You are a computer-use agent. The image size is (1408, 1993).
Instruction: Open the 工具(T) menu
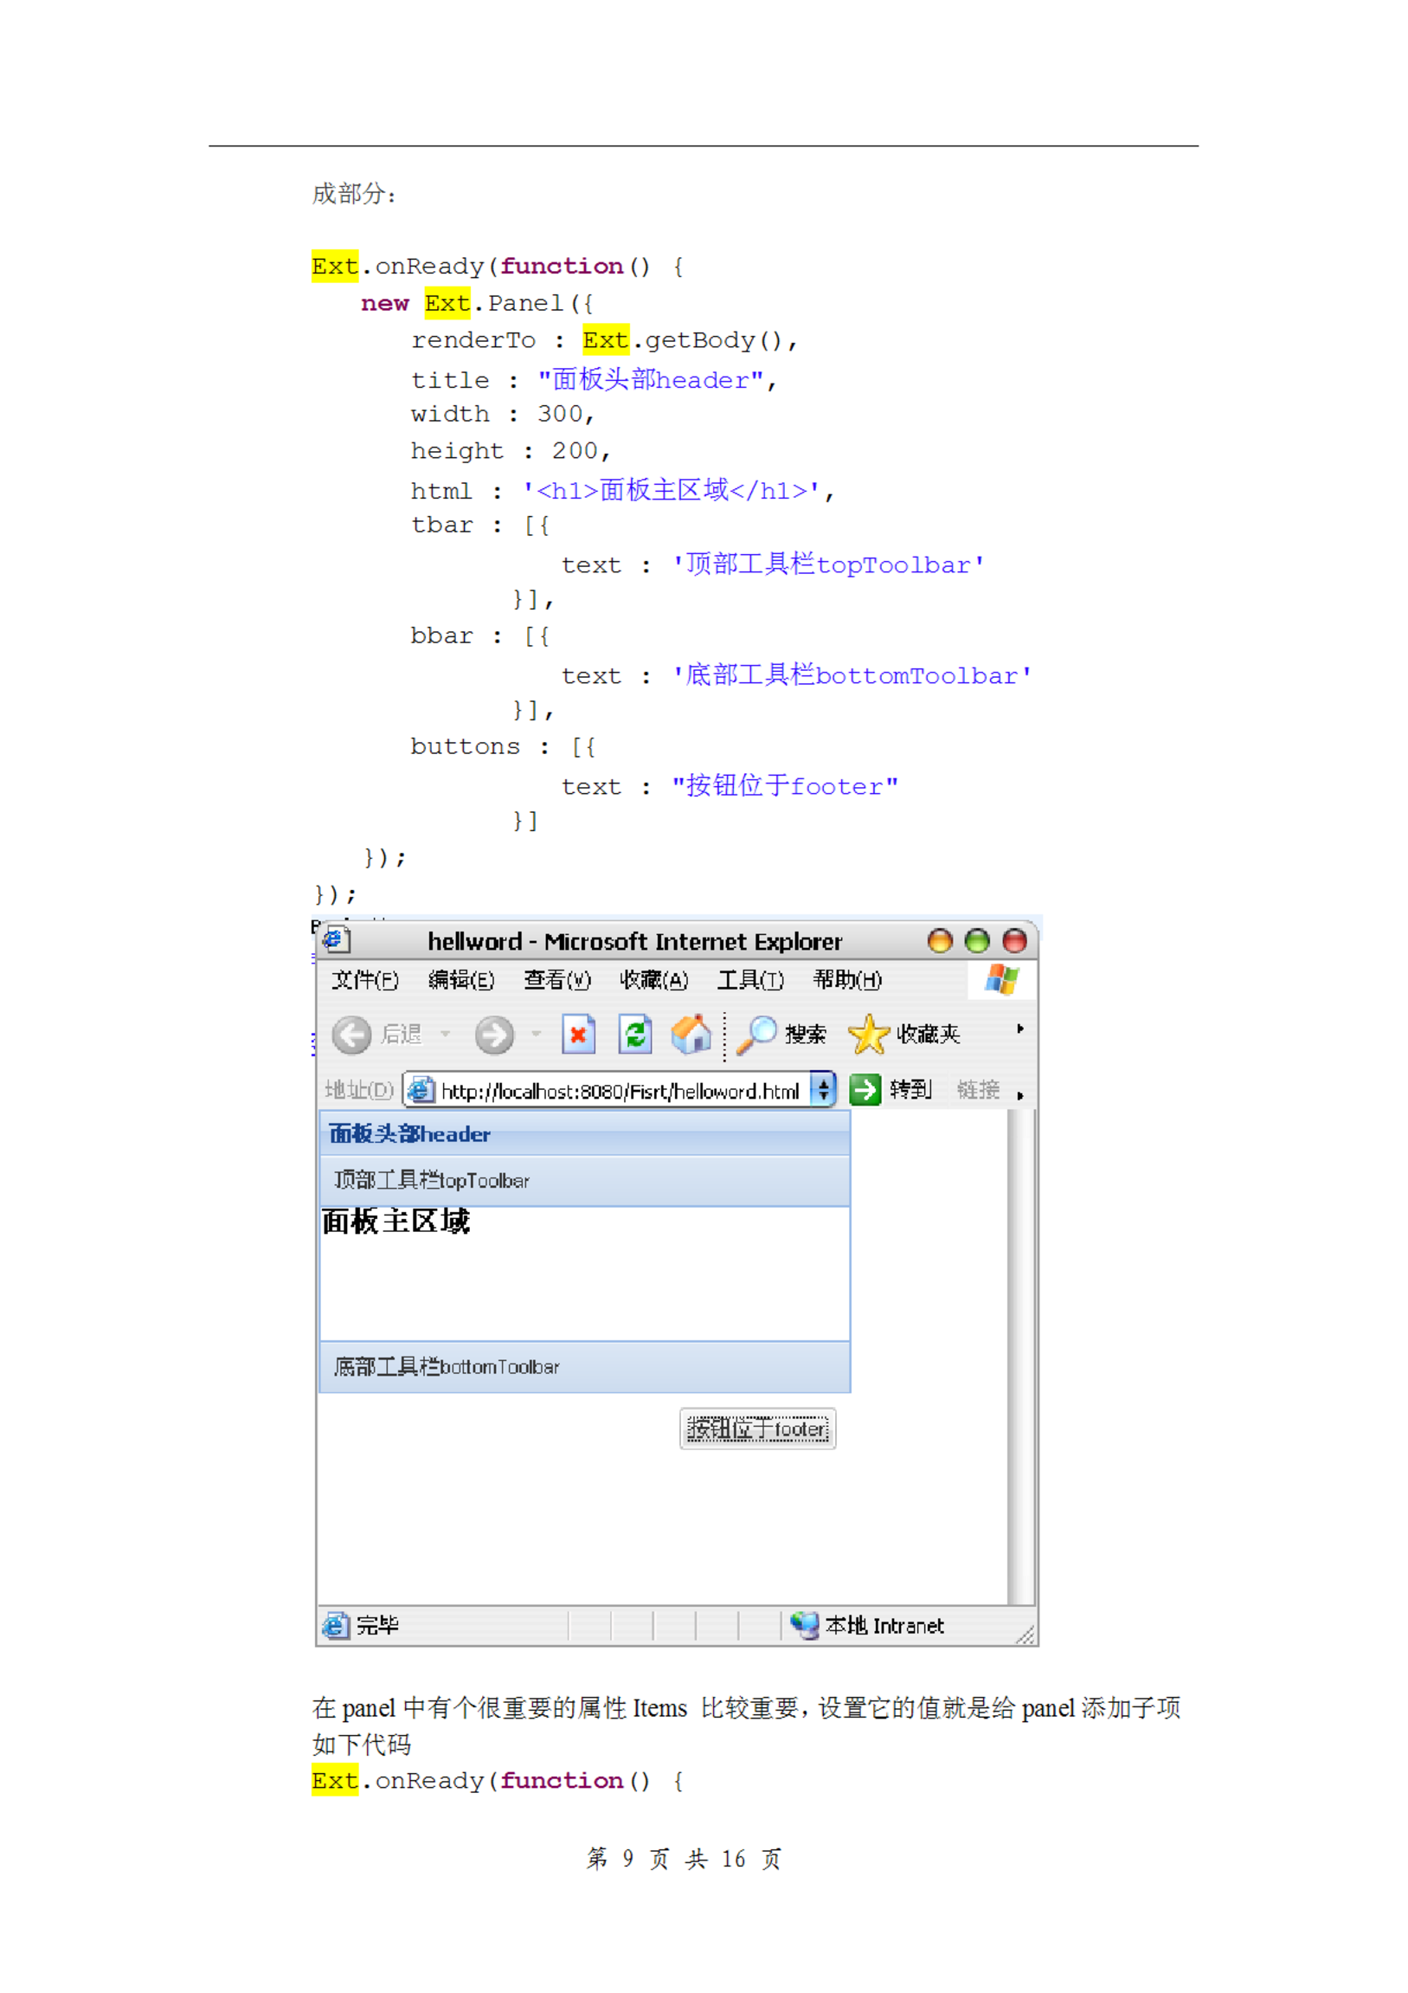tap(750, 980)
